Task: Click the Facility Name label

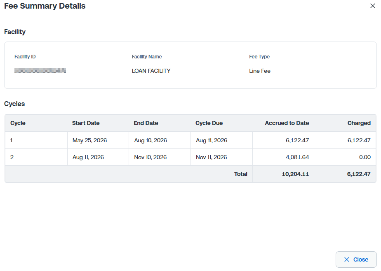Action: tap(147, 57)
